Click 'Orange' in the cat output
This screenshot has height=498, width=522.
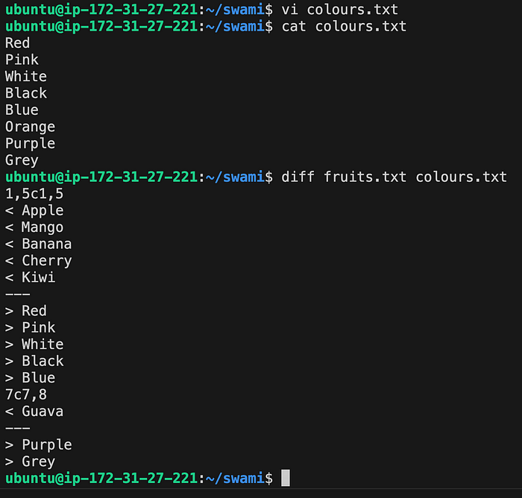[x=30, y=127]
